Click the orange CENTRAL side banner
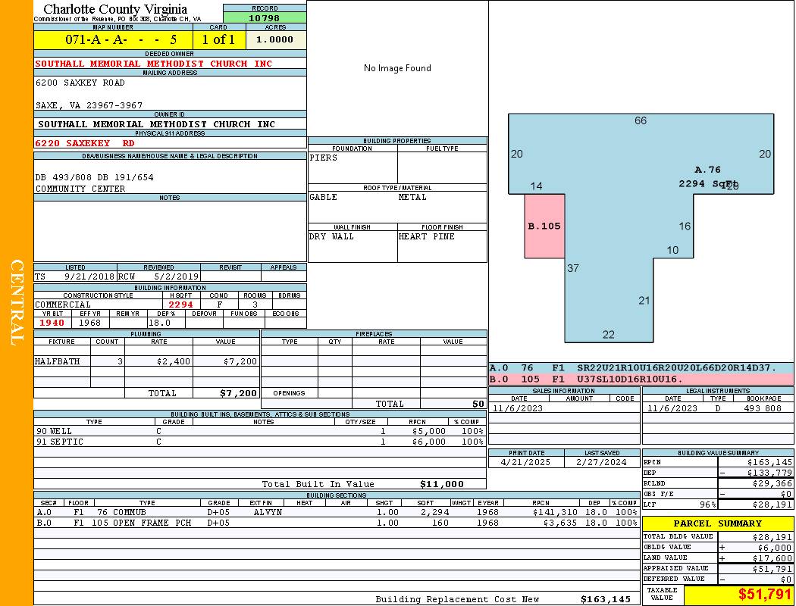796x606 pixels. 17,303
